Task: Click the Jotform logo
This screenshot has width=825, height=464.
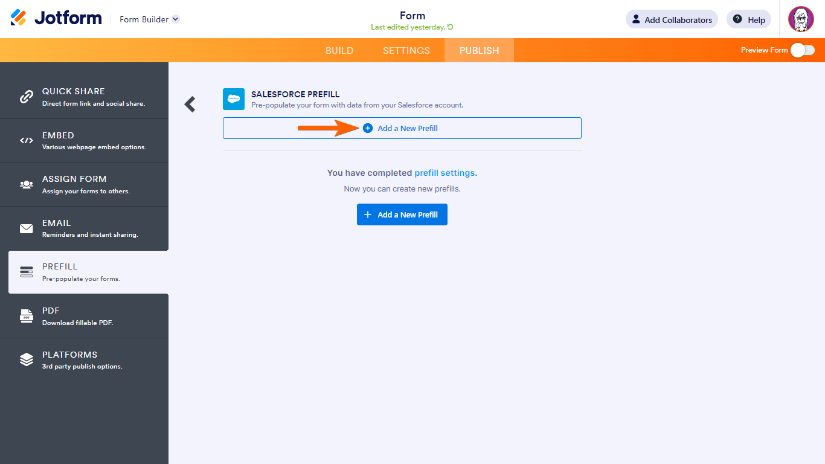Action: (56, 19)
